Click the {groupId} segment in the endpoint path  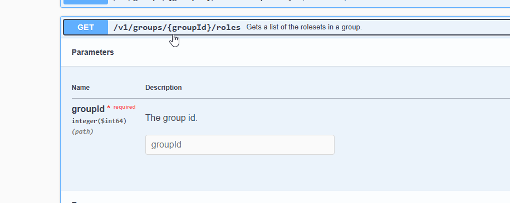point(190,28)
